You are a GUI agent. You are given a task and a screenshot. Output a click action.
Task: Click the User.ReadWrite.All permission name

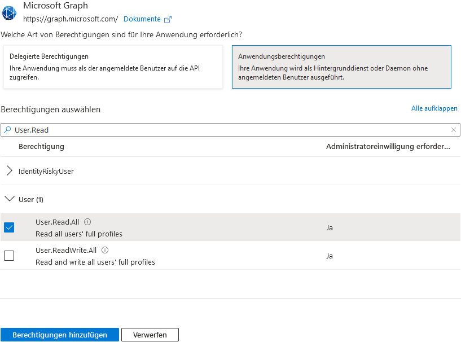point(66,250)
